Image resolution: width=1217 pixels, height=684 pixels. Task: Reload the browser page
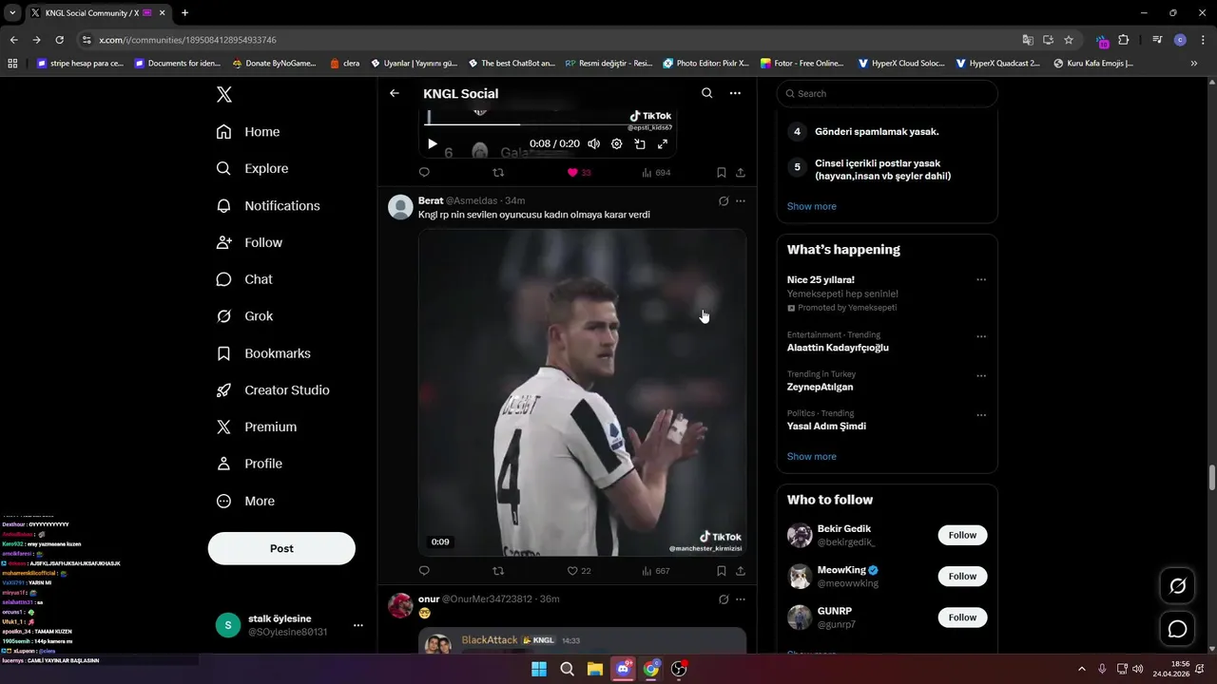tap(59, 40)
